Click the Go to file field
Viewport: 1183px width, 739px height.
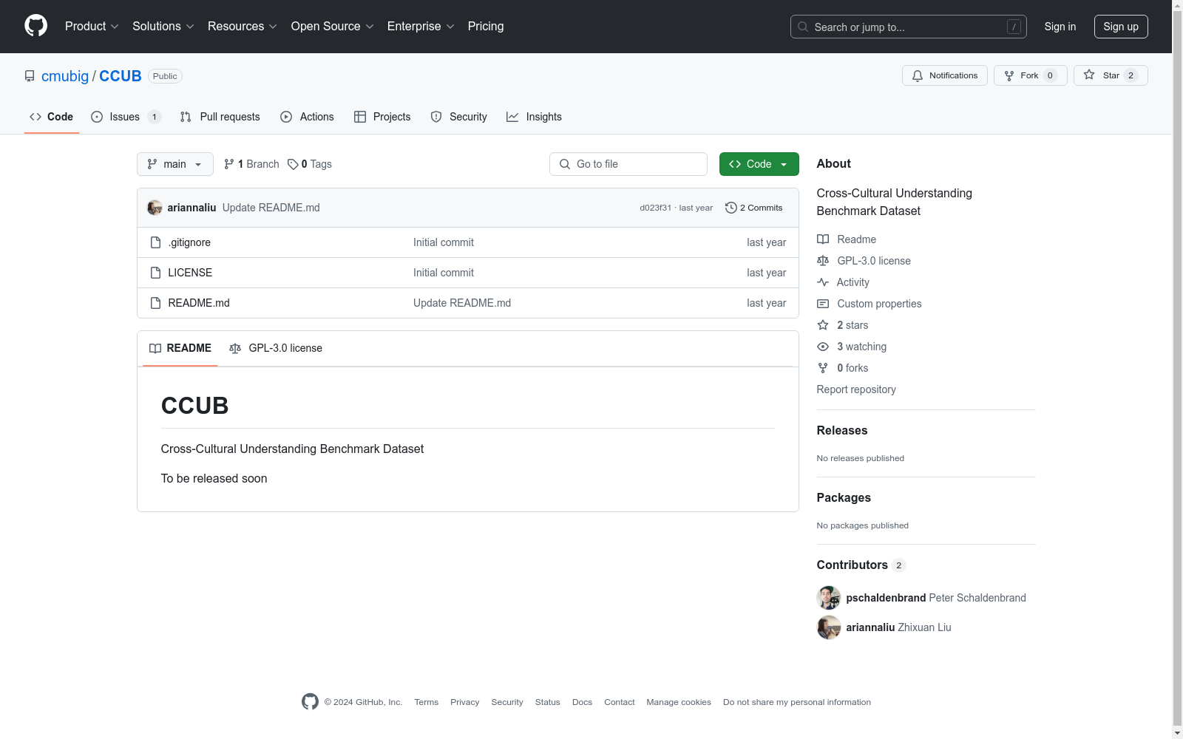point(628,164)
